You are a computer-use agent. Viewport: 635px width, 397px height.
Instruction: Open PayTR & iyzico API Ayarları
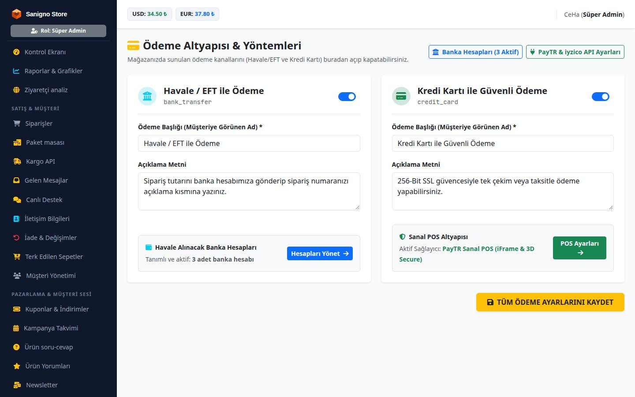575,52
